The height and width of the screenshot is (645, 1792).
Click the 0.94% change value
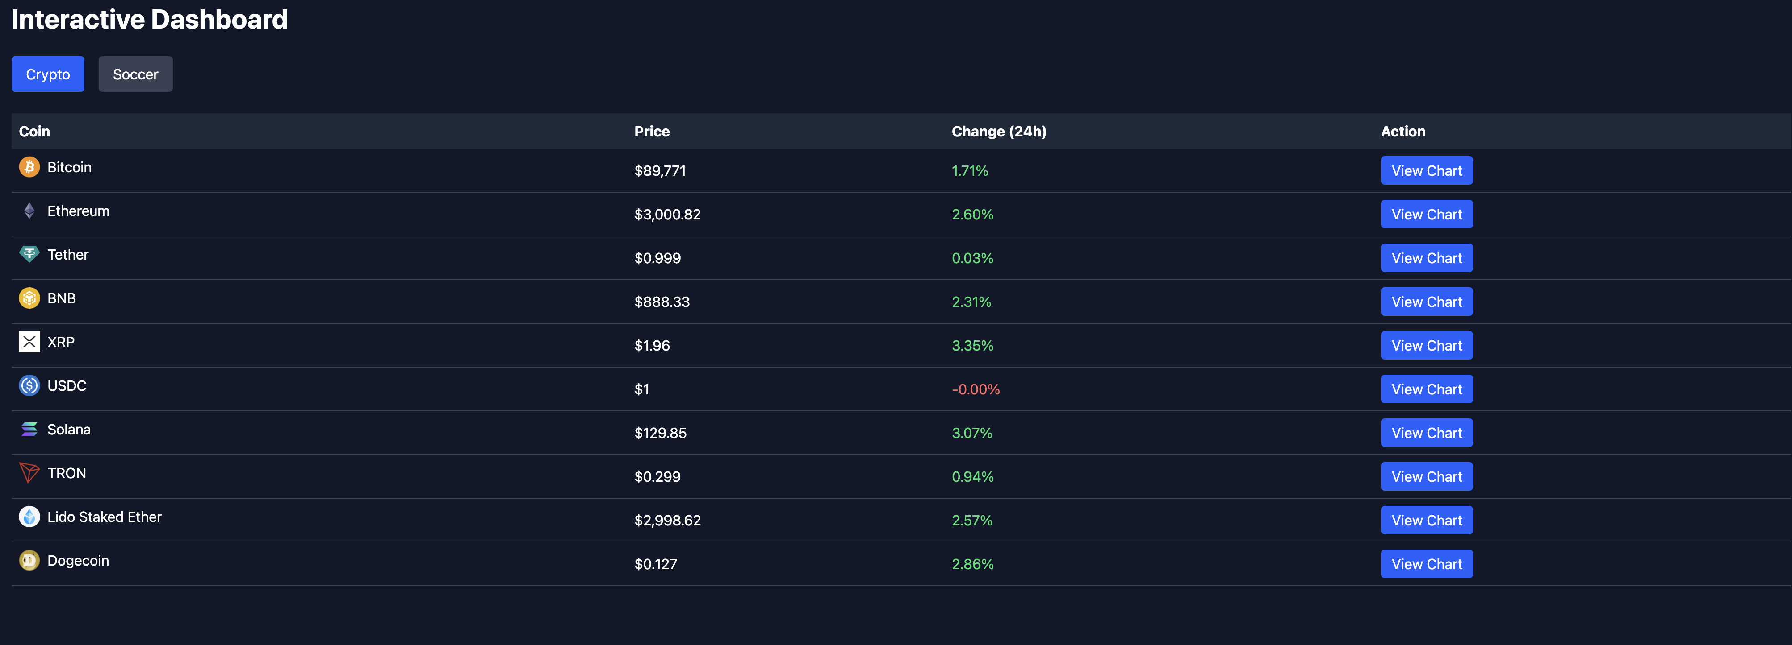972,477
